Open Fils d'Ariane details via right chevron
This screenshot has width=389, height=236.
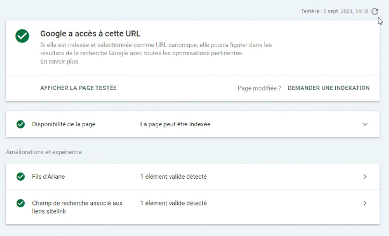[365, 177]
